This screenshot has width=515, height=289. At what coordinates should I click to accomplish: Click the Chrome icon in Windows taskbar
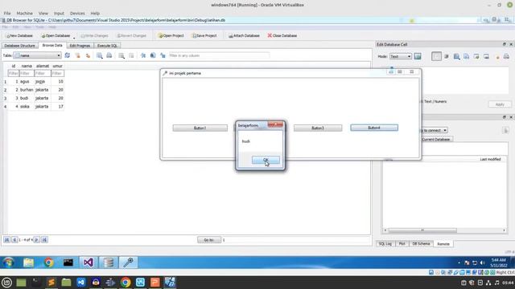(x=48, y=263)
